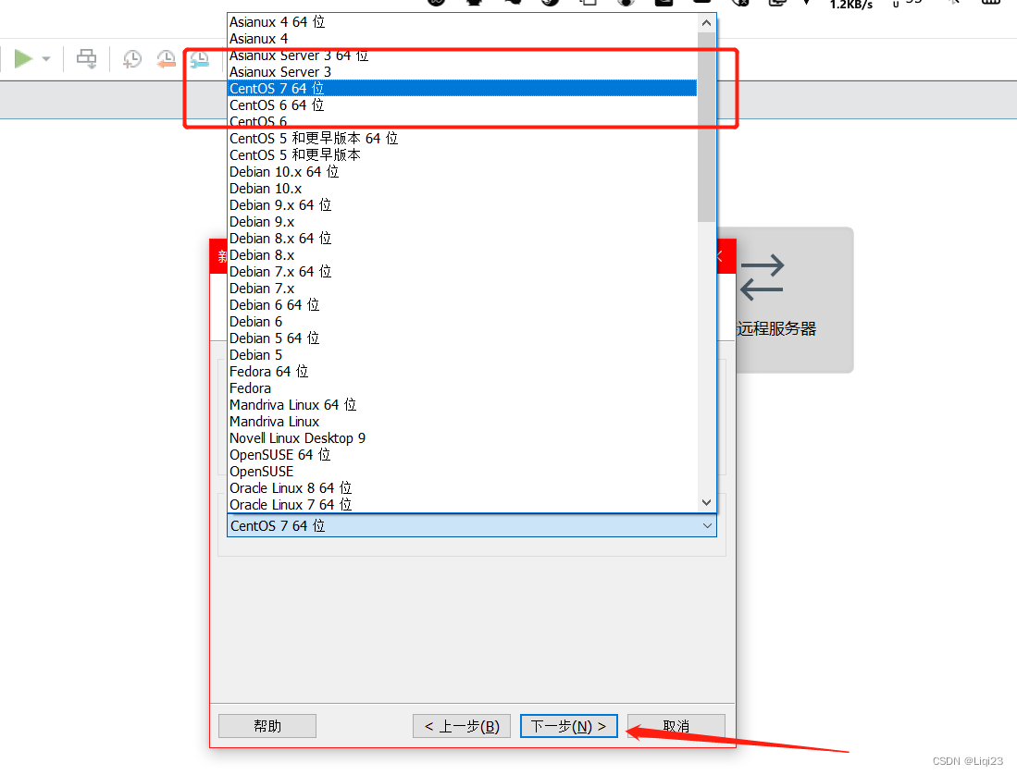Select the Debian 7.x entry

(463, 289)
